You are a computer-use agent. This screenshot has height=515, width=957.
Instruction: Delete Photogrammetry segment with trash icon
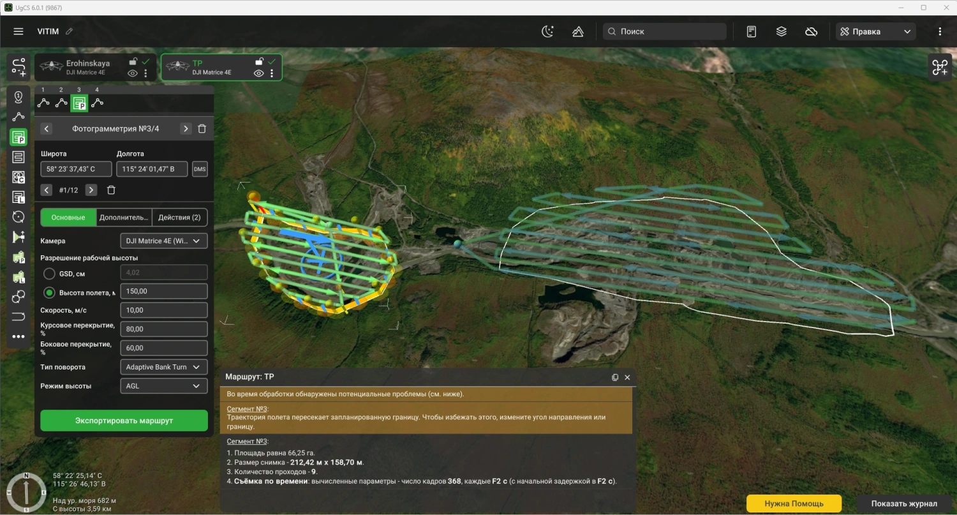[202, 129]
